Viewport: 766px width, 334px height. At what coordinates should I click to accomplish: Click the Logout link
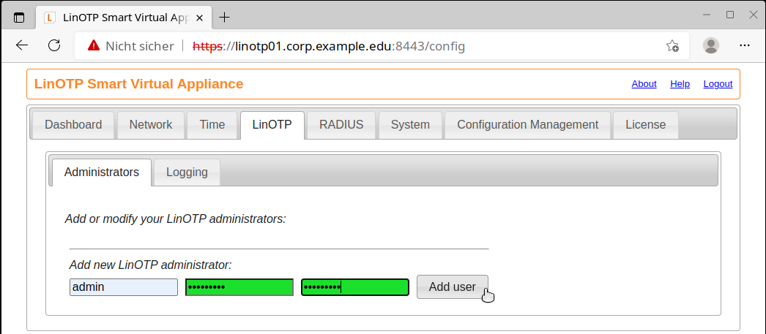[x=718, y=84]
